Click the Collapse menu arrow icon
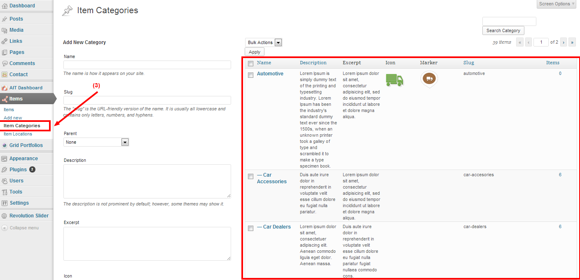The width and height of the screenshot is (580, 280). (x=5, y=228)
